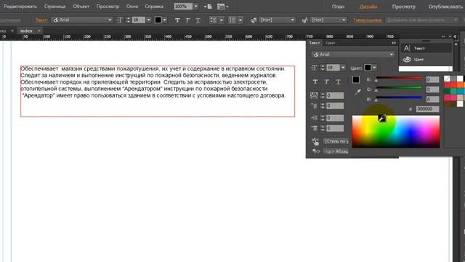The image size is (465, 262).
Task: Click the paragraph tag icon in Text panel
Action: pos(315,151)
